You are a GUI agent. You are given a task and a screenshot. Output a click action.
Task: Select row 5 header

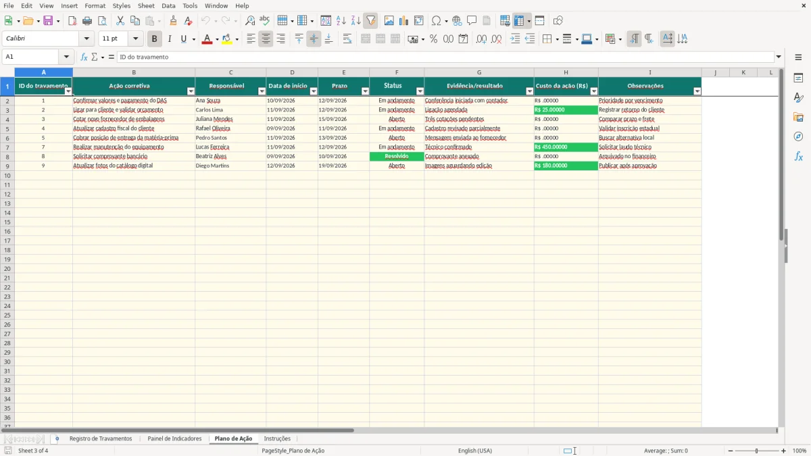coord(7,128)
